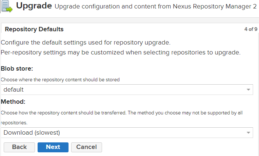Click the "Choose where the repository content" hint
The image size is (259, 156).
coord(60,79)
